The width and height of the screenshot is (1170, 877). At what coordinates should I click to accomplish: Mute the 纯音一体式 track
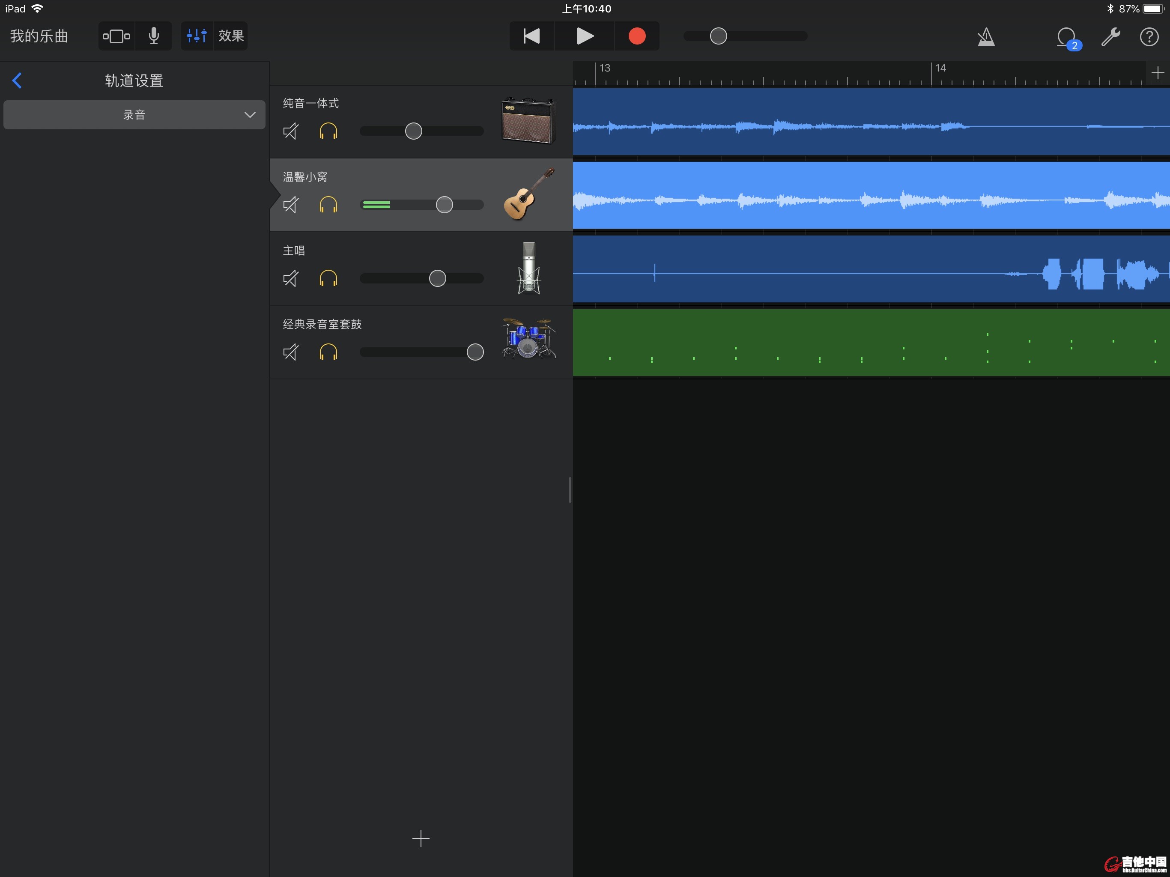pyautogui.click(x=291, y=131)
